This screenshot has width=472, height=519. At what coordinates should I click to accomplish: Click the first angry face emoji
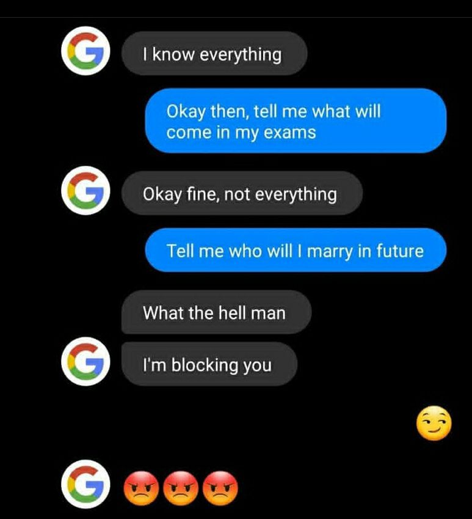[x=141, y=488]
